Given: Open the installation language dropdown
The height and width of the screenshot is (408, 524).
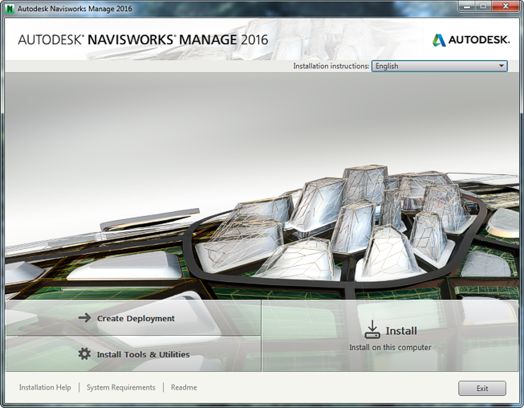Looking at the screenshot, I should [440, 66].
